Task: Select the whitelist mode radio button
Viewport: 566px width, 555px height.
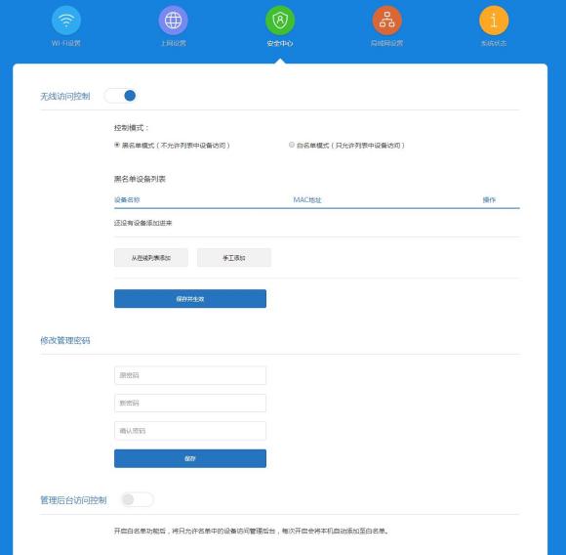Action: click(x=292, y=145)
